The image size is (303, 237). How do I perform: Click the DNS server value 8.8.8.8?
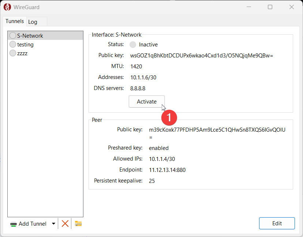point(138,89)
